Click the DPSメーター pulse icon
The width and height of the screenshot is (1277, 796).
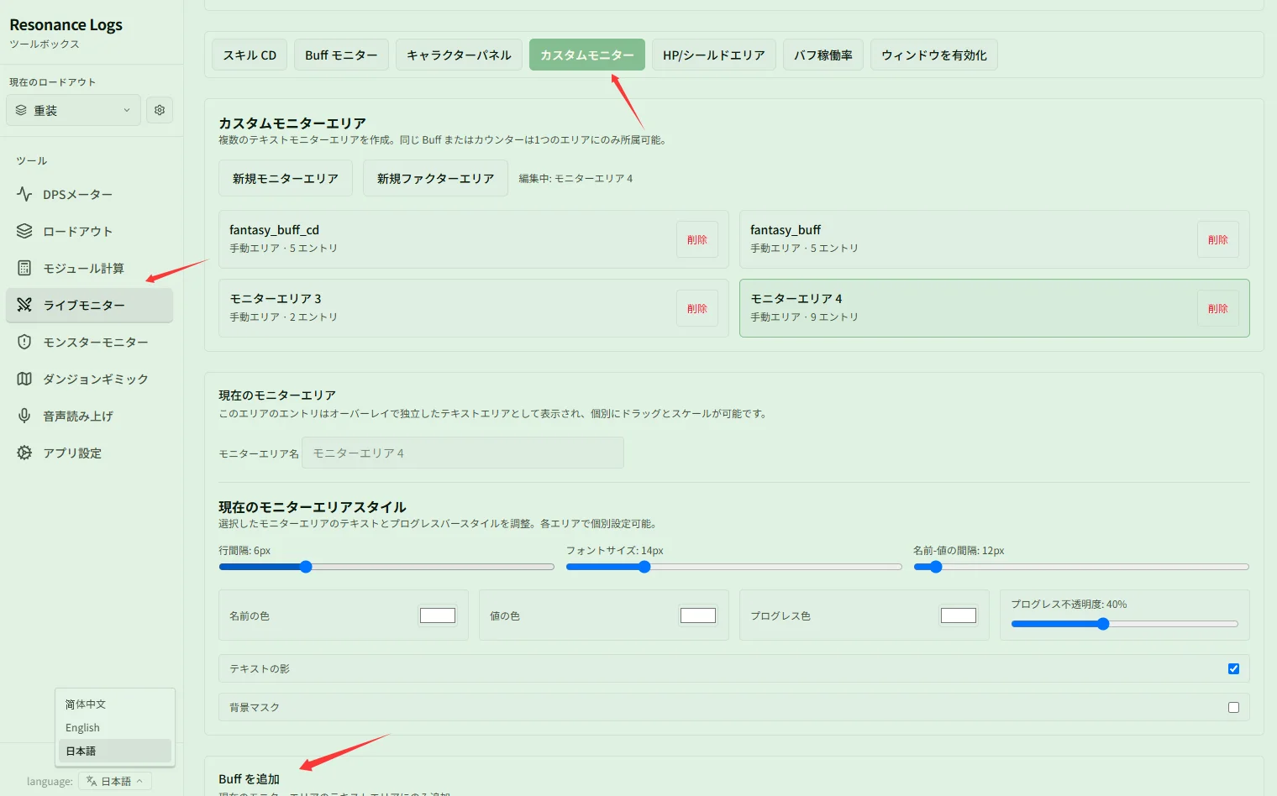coord(24,194)
